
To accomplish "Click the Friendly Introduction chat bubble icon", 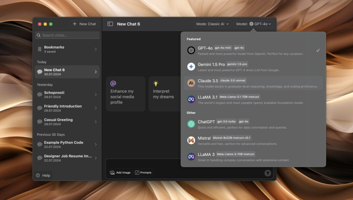I will [40, 108].
